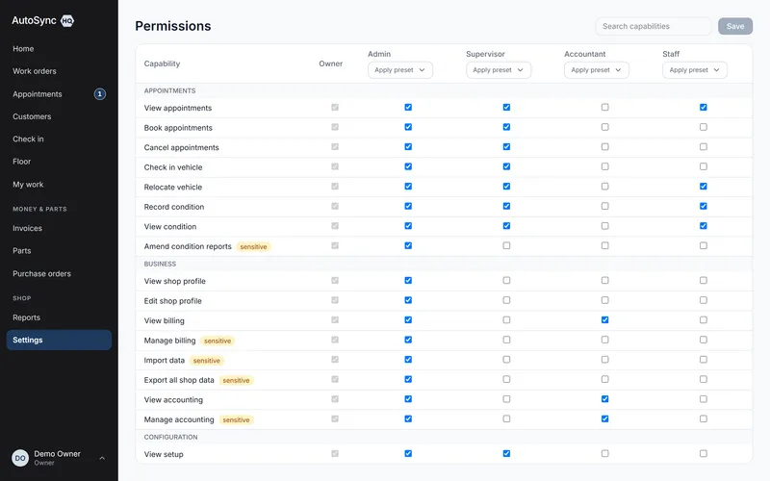The width and height of the screenshot is (770, 481).
Task: Go to Home in the sidebar
Action: tap(59, 49)
